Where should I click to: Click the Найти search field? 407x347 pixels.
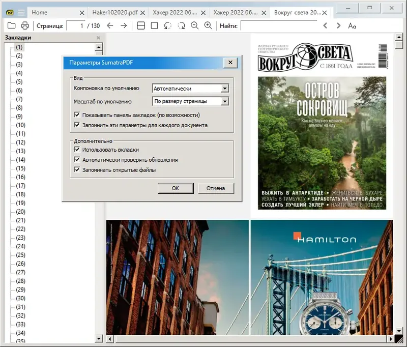click(x=279, y=25)
